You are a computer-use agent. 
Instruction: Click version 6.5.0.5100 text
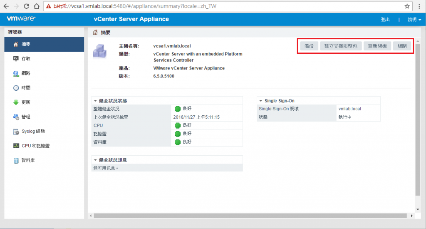tap(164, 76)
